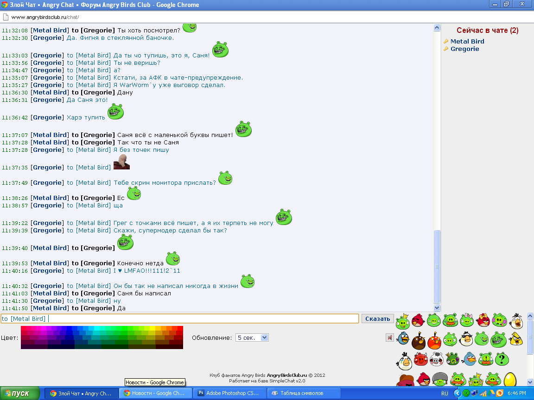
Task: Insert the pig with pink bow smiley
Action: [467, 320]
